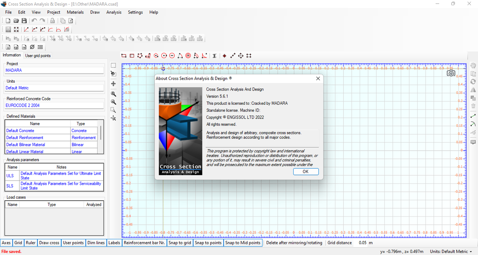Viewport: 478px width, 255px height.
Task: Click the 'cp' document icon
Action: [x=16, y=47]
